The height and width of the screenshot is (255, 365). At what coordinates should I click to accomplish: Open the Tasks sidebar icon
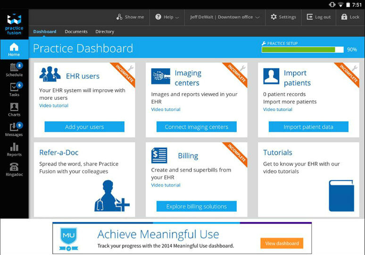point(14,89)
